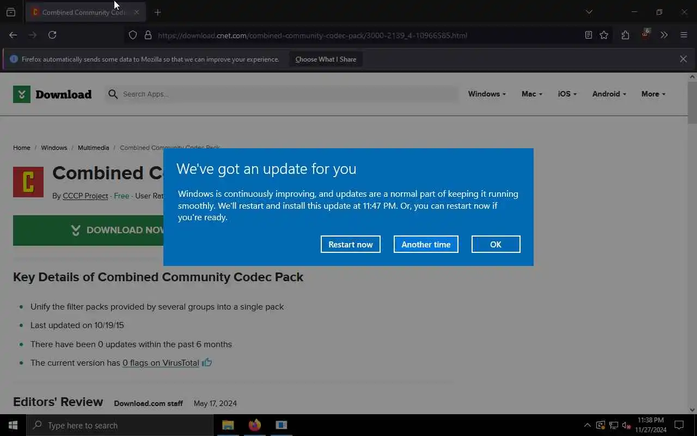Open Multimedia breadcrumb link

[x=93, y=148]
